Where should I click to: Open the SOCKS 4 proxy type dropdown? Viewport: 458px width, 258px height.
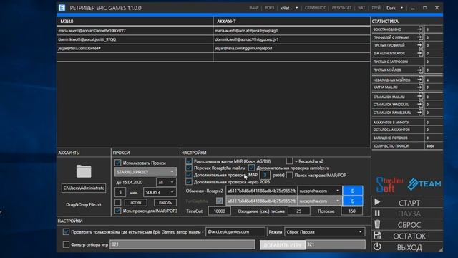tap(160, 192)
